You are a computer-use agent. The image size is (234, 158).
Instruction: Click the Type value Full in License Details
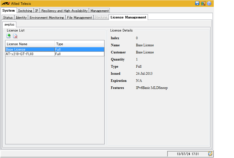point(139,66)
